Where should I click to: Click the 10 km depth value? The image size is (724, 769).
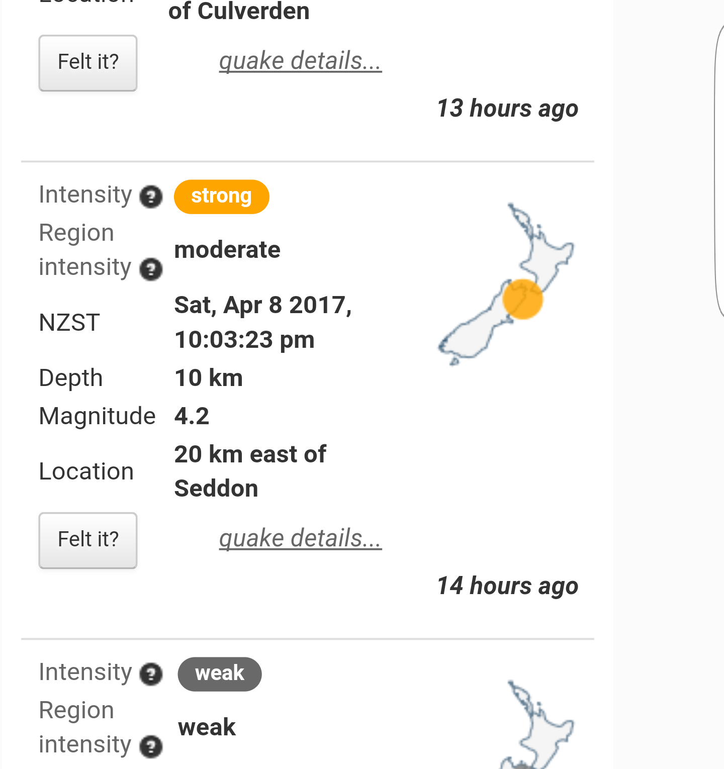pos(208,378)
